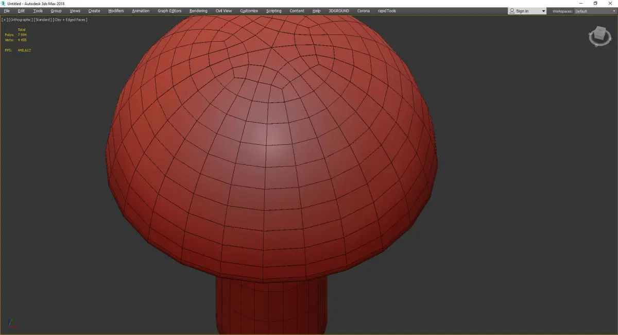Open the Views menu
618x335 pixels.
[x=75, y=11]
